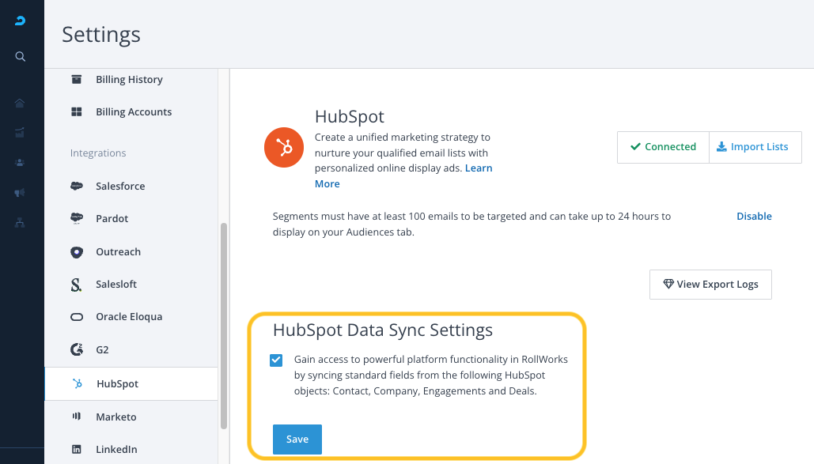
Task: Click the Import Lists button
Action: pos(755,147)
